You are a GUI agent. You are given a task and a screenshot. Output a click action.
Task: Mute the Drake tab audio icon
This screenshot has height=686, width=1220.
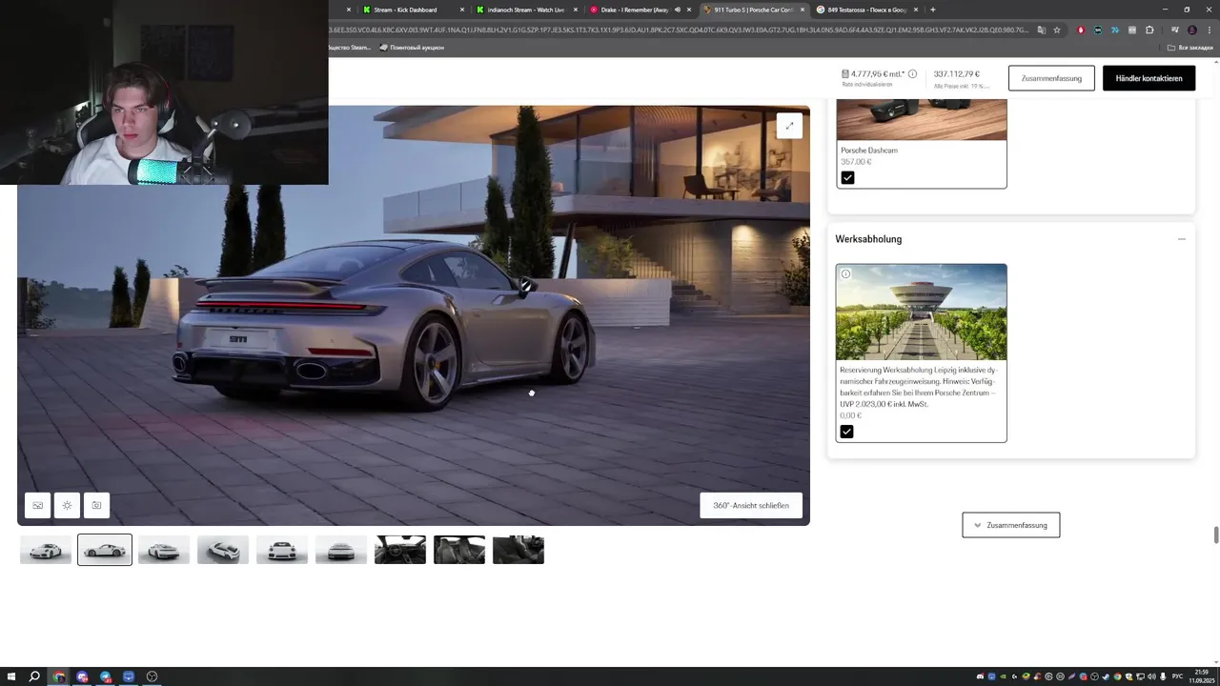[678, 10]
